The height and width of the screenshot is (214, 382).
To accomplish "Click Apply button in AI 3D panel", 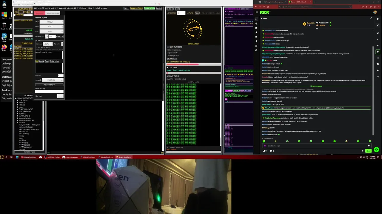I will pos(41,61).
